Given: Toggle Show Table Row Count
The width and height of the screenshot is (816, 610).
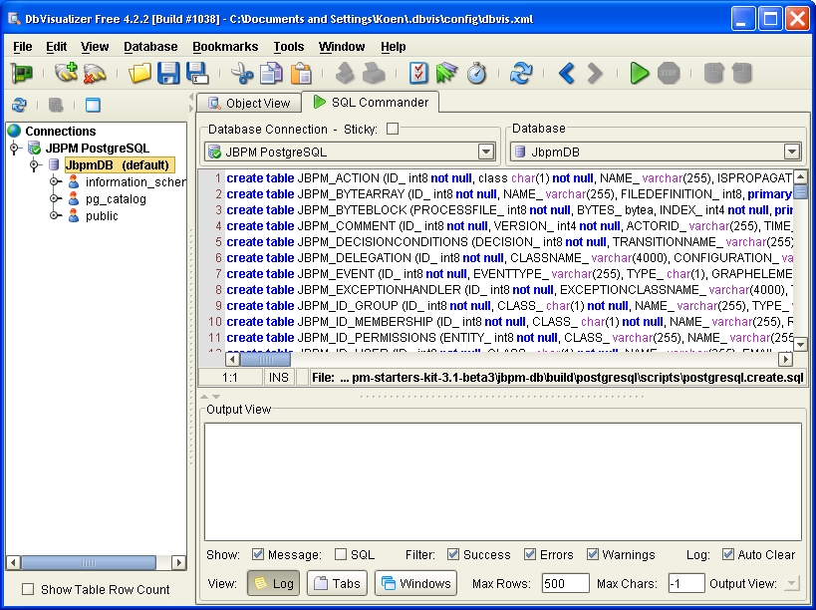Looking at the screenshot, I should point(29,590).
